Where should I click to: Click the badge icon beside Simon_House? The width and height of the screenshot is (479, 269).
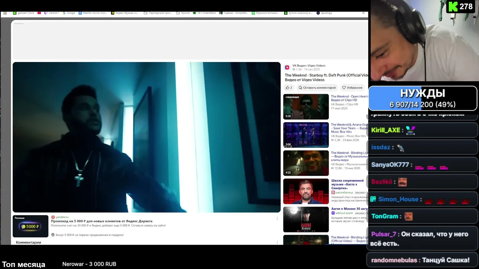tap(373, 200)
